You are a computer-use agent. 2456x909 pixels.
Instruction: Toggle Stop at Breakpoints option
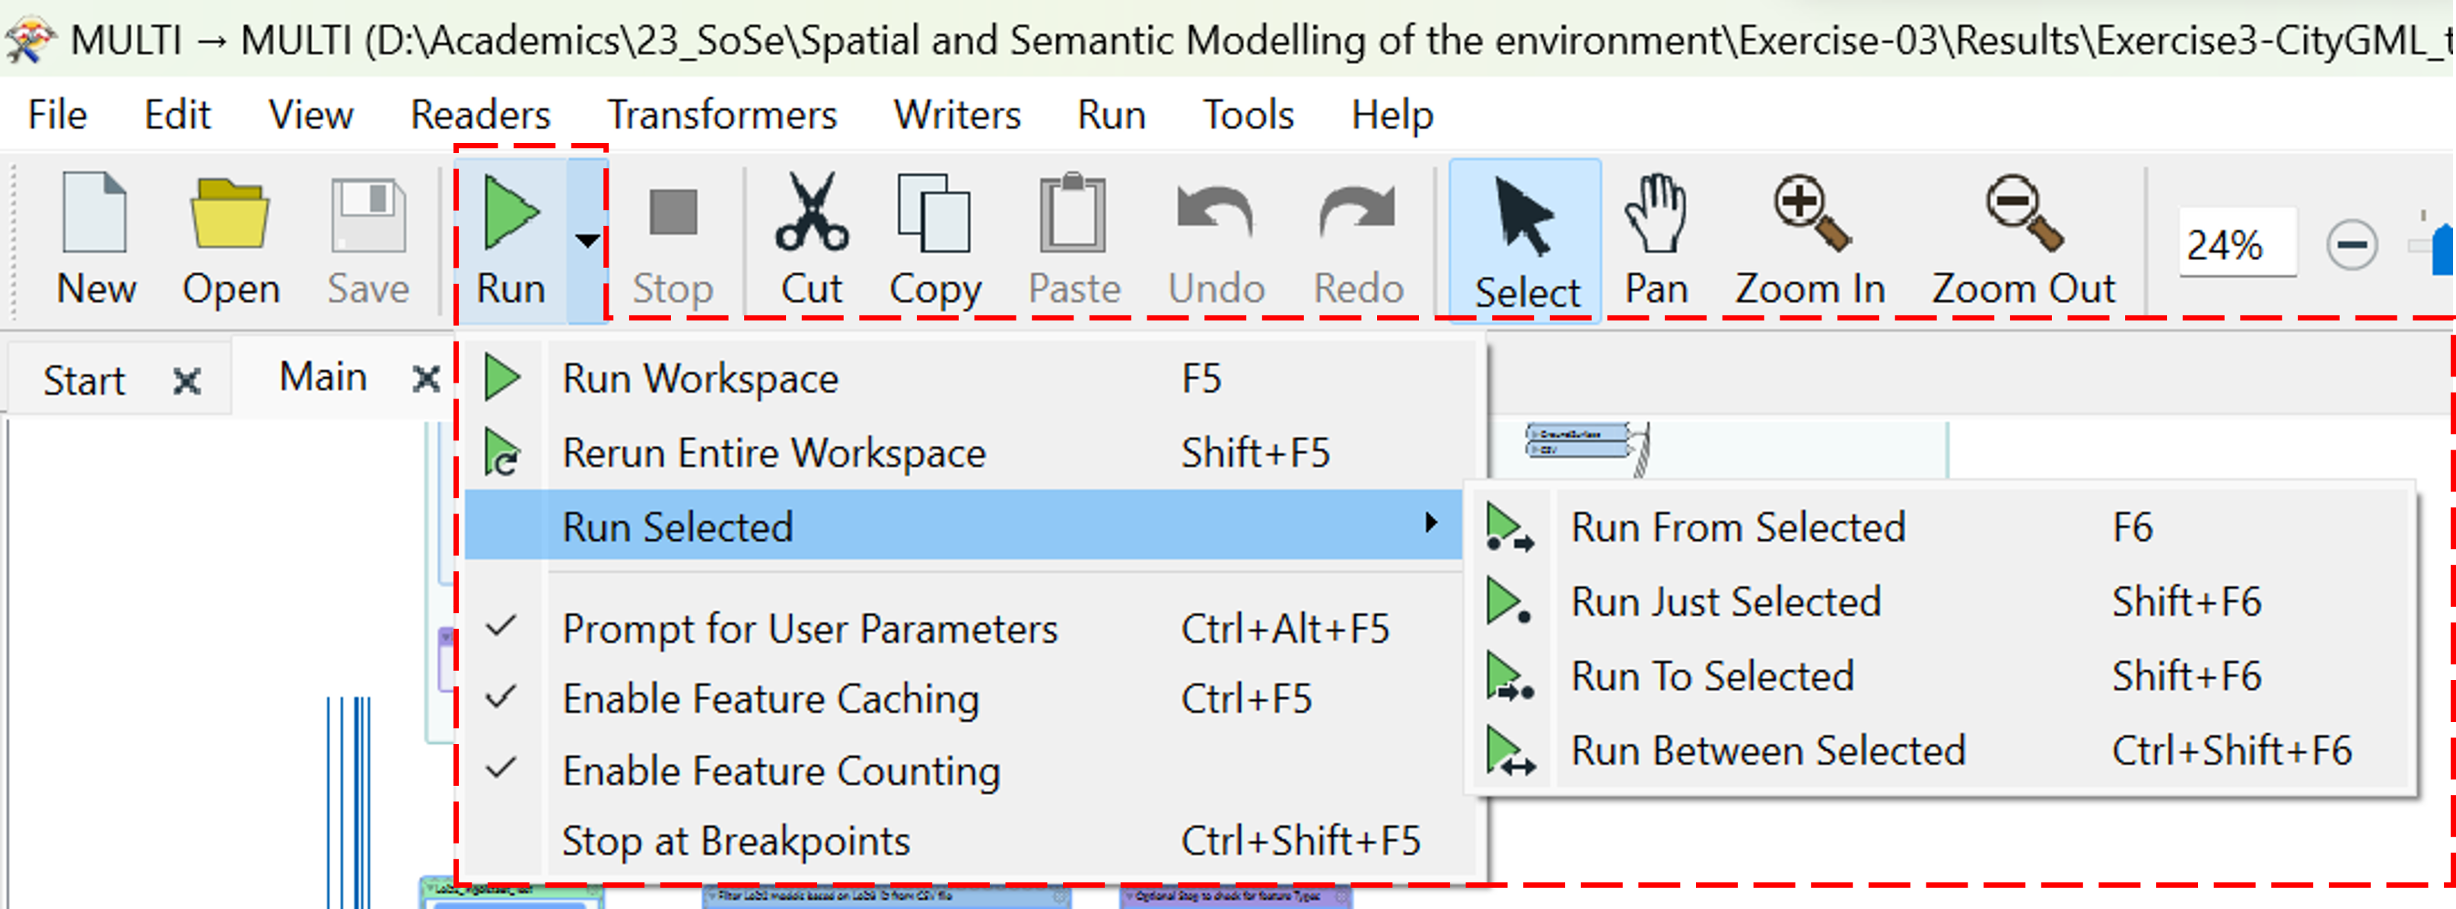965,841
